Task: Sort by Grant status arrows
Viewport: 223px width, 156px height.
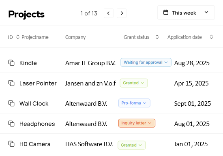Action: pos(157,37)
